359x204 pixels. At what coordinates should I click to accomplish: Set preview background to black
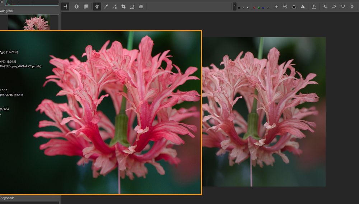pos(239,8)
